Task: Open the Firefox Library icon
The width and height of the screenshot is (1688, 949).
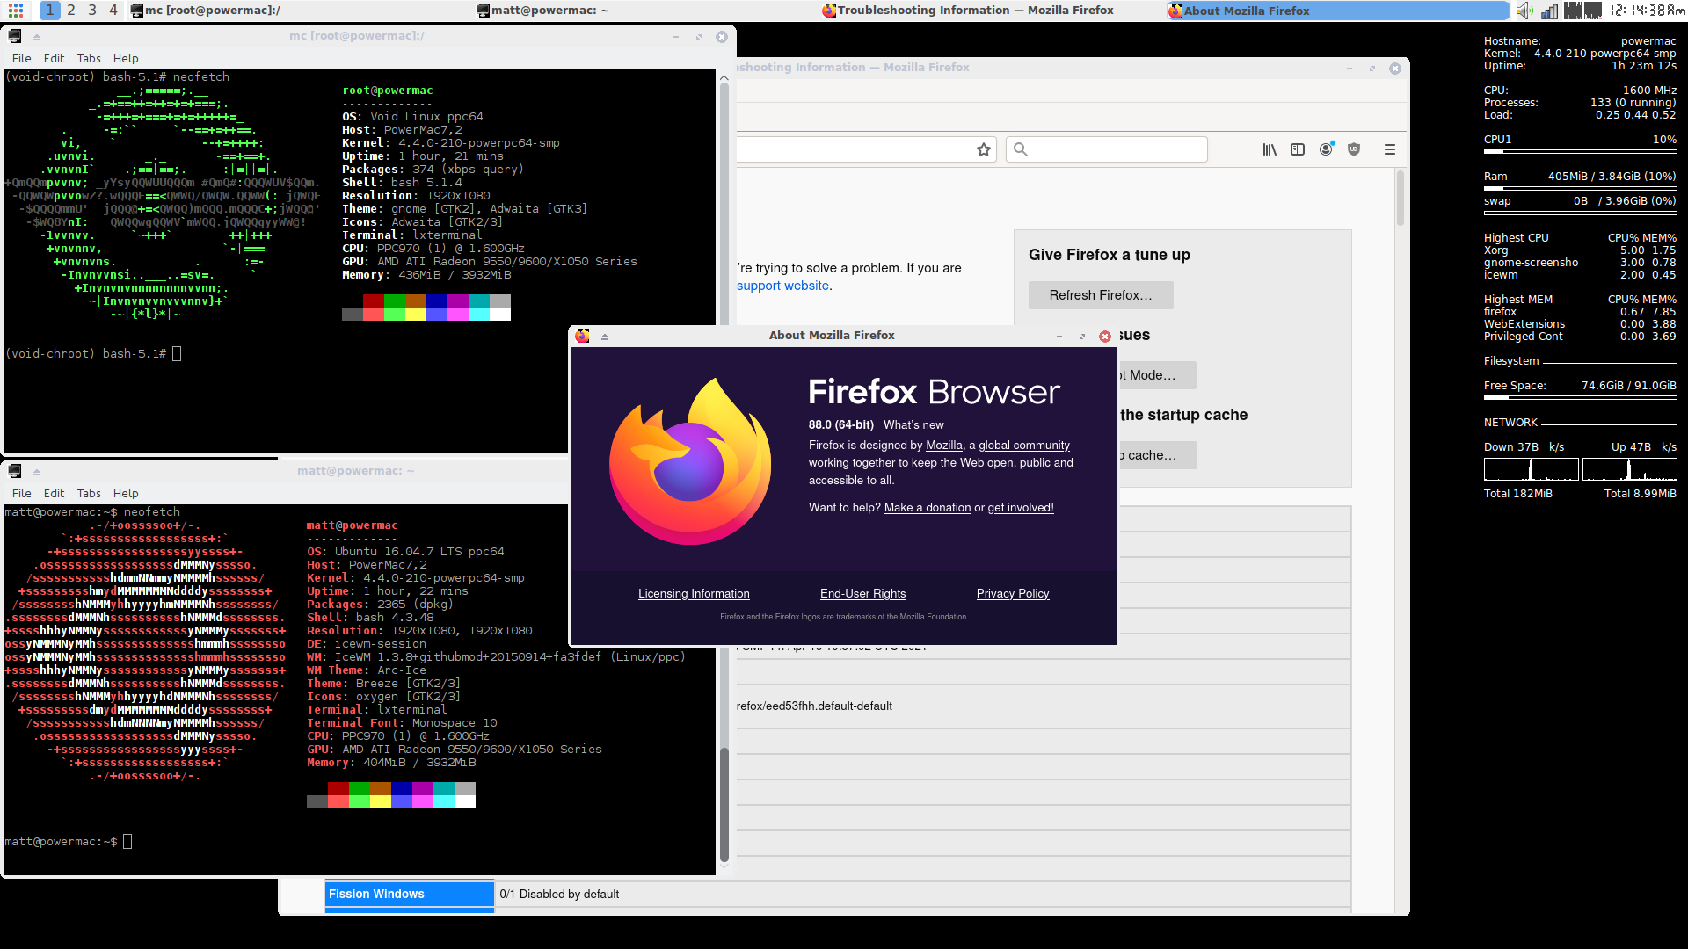Action: [1270, 150]
